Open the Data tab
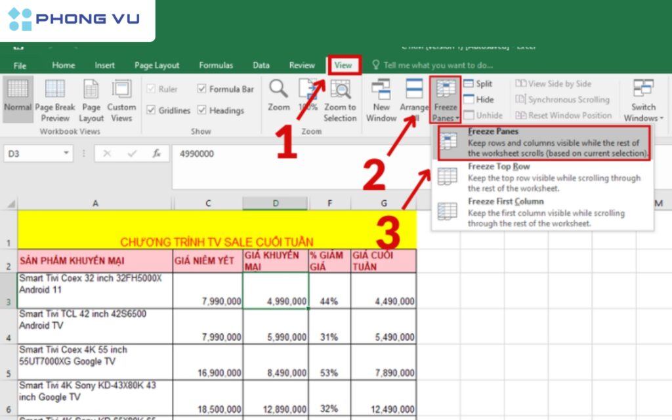The width and height of the screenshot is (672, 420). [x=261, y=65]
